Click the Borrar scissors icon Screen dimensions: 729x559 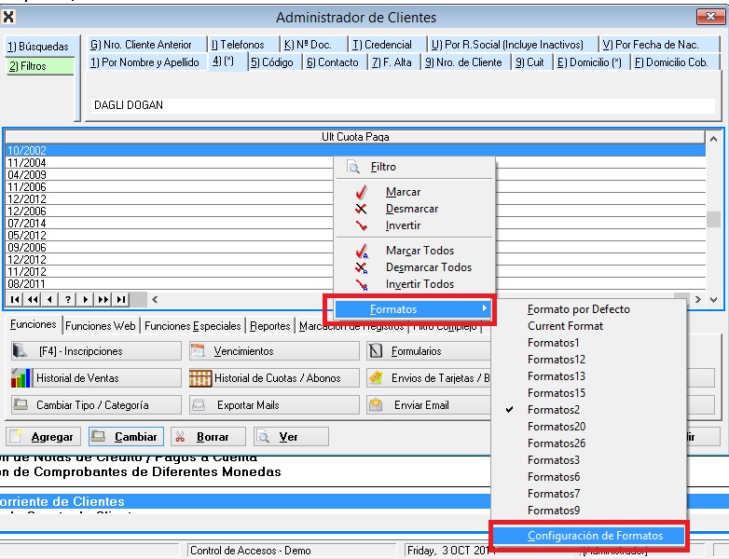(181, 437)
